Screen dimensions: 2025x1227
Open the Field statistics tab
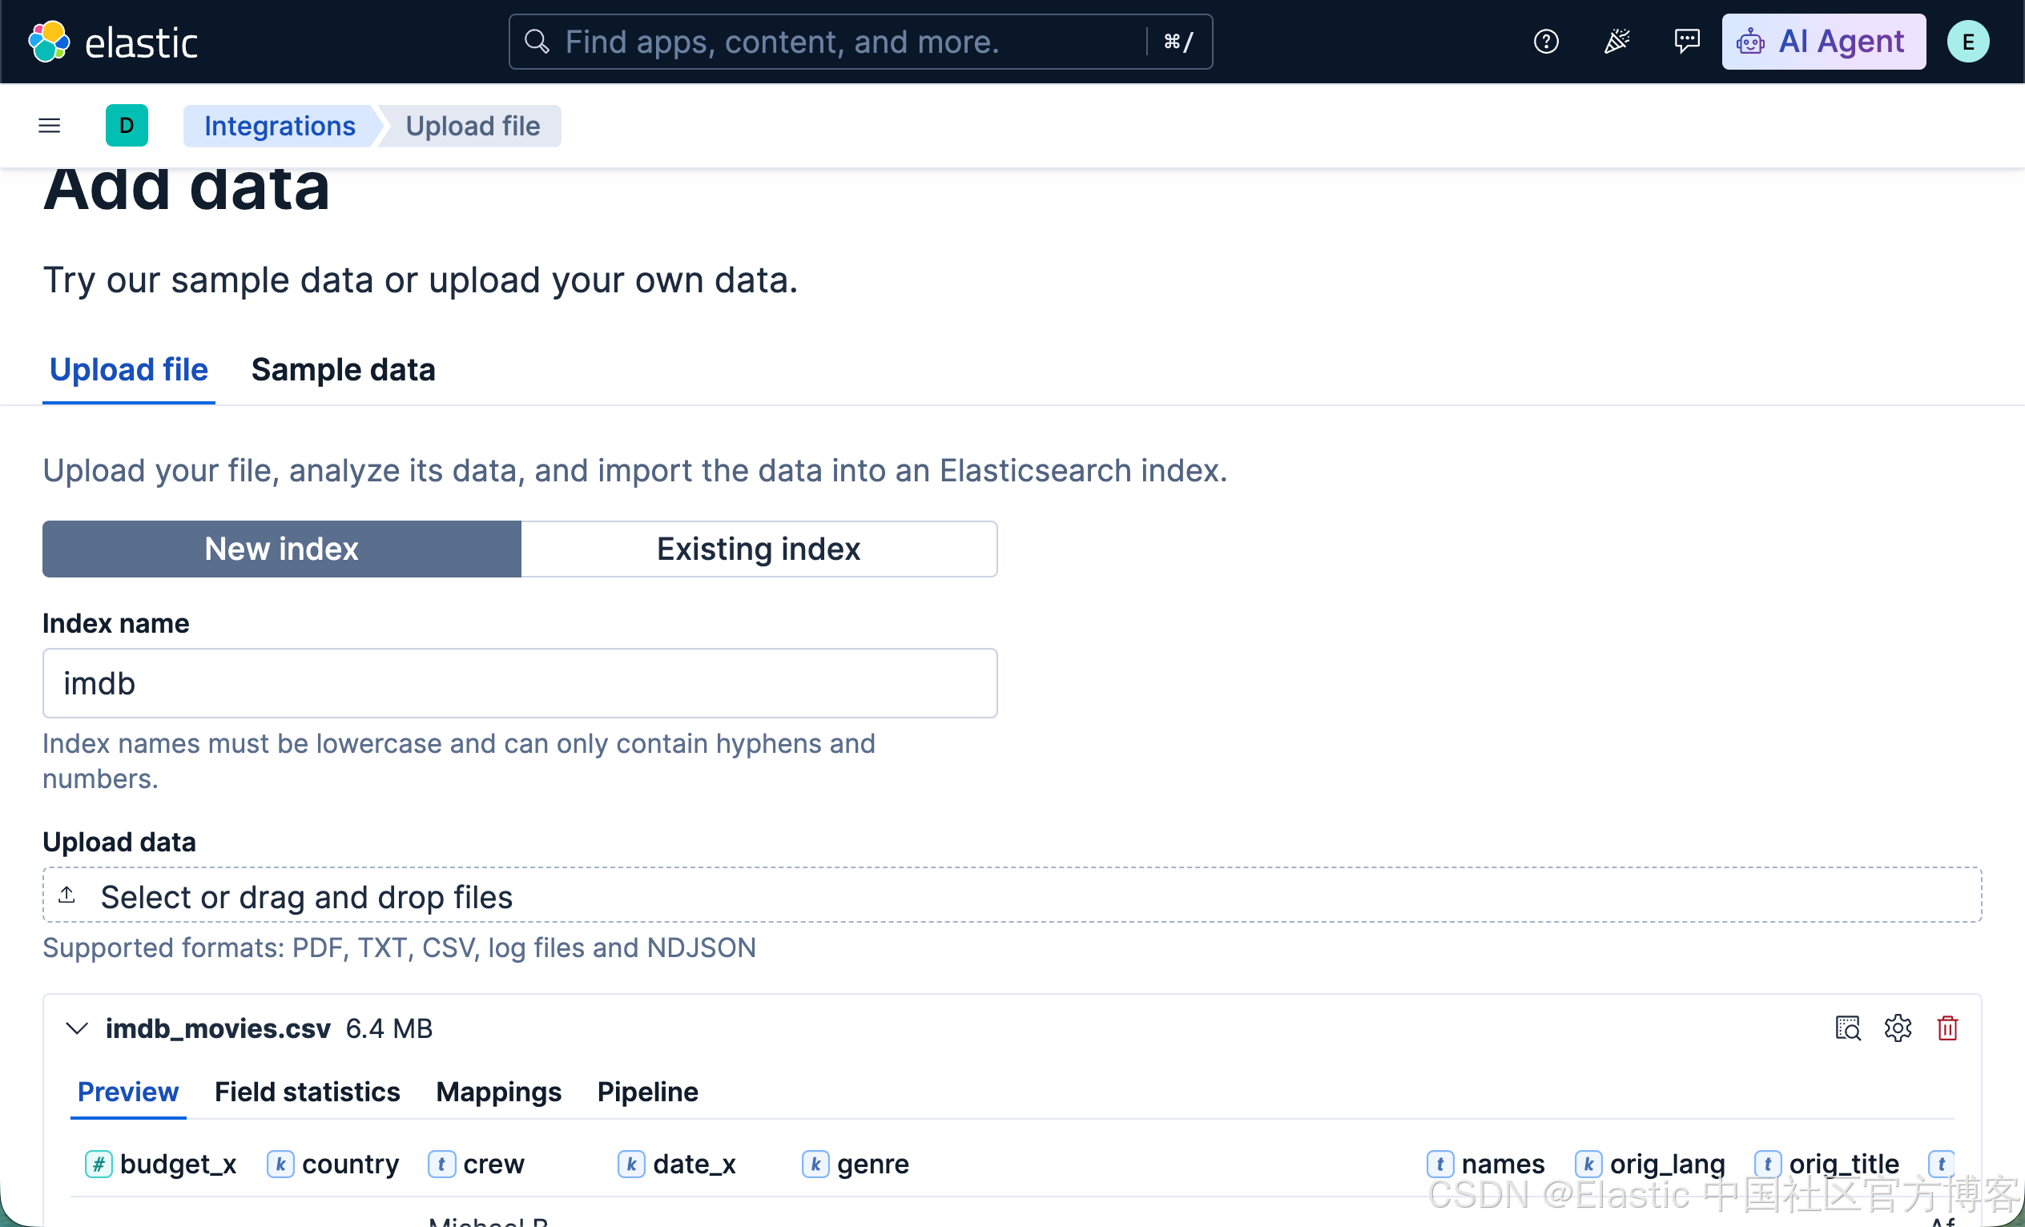click(x=308, y=1092)
